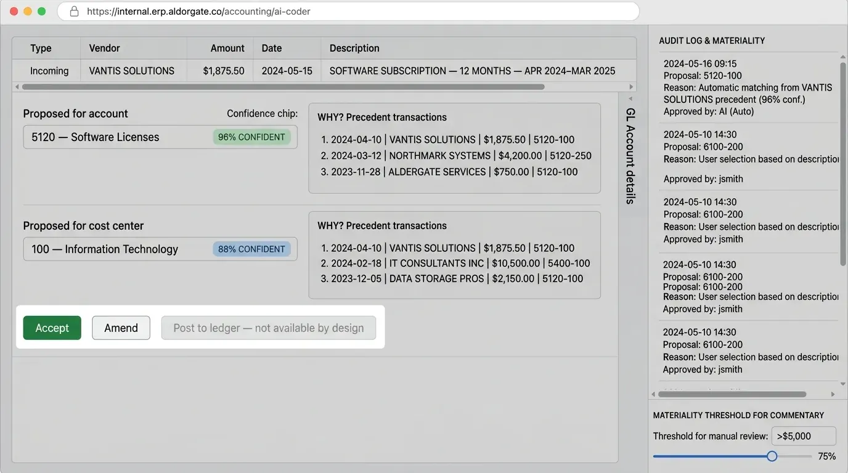The height and width of the screenshot is (473, 848).
Task: Click the AUDIT LOG & MATERIALITY heading
Action: (x=712, y=41)
